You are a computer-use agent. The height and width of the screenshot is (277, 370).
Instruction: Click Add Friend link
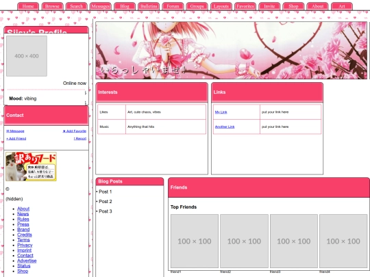click(x=16, y=138)
